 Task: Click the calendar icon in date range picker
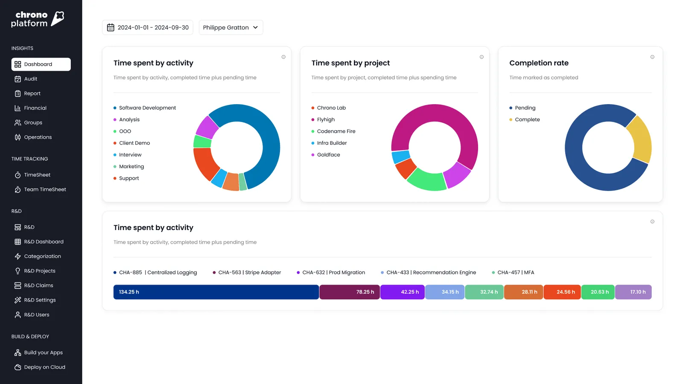[111, 27]
